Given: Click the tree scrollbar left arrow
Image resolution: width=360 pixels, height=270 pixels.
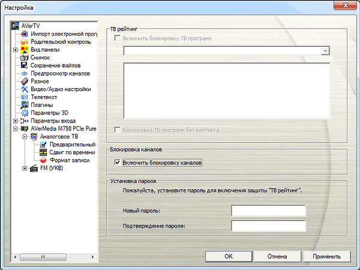Looking at the screenshot, I should (x=15, y=257).
